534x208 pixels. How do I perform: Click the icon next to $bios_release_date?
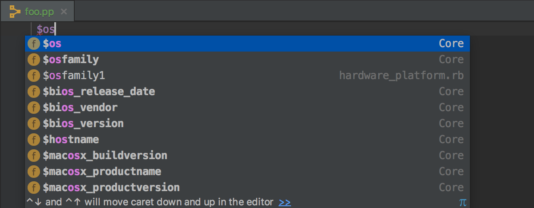tap(34, 92)
